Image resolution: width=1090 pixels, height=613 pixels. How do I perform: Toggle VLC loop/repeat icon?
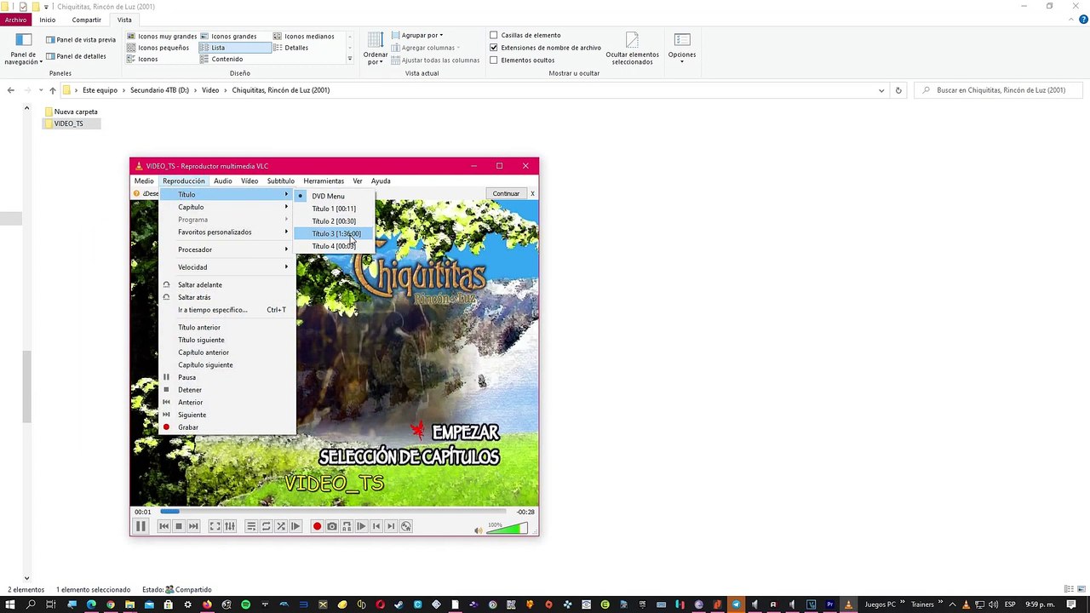pyautogui.click(x=266, y=526)
